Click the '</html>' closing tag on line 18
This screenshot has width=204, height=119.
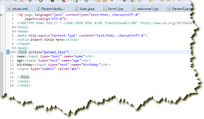tap(24, 85)
